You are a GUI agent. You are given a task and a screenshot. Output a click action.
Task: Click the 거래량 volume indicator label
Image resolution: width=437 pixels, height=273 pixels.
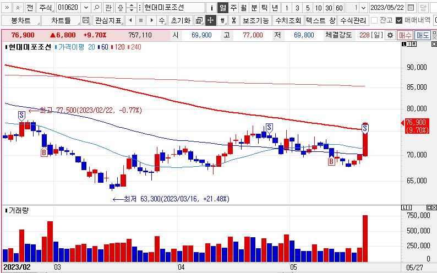click(x=18, y=210)
